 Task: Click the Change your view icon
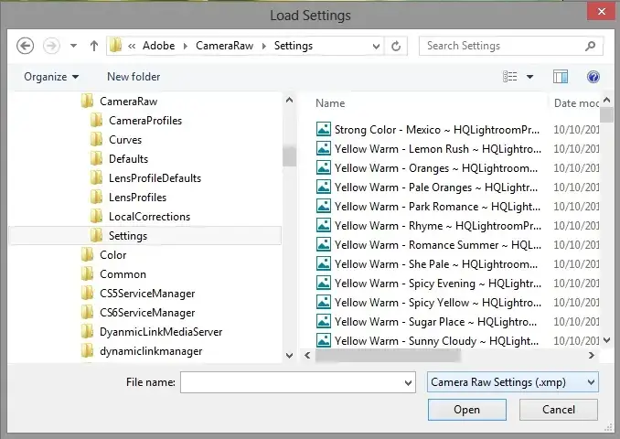click(511, 78)
